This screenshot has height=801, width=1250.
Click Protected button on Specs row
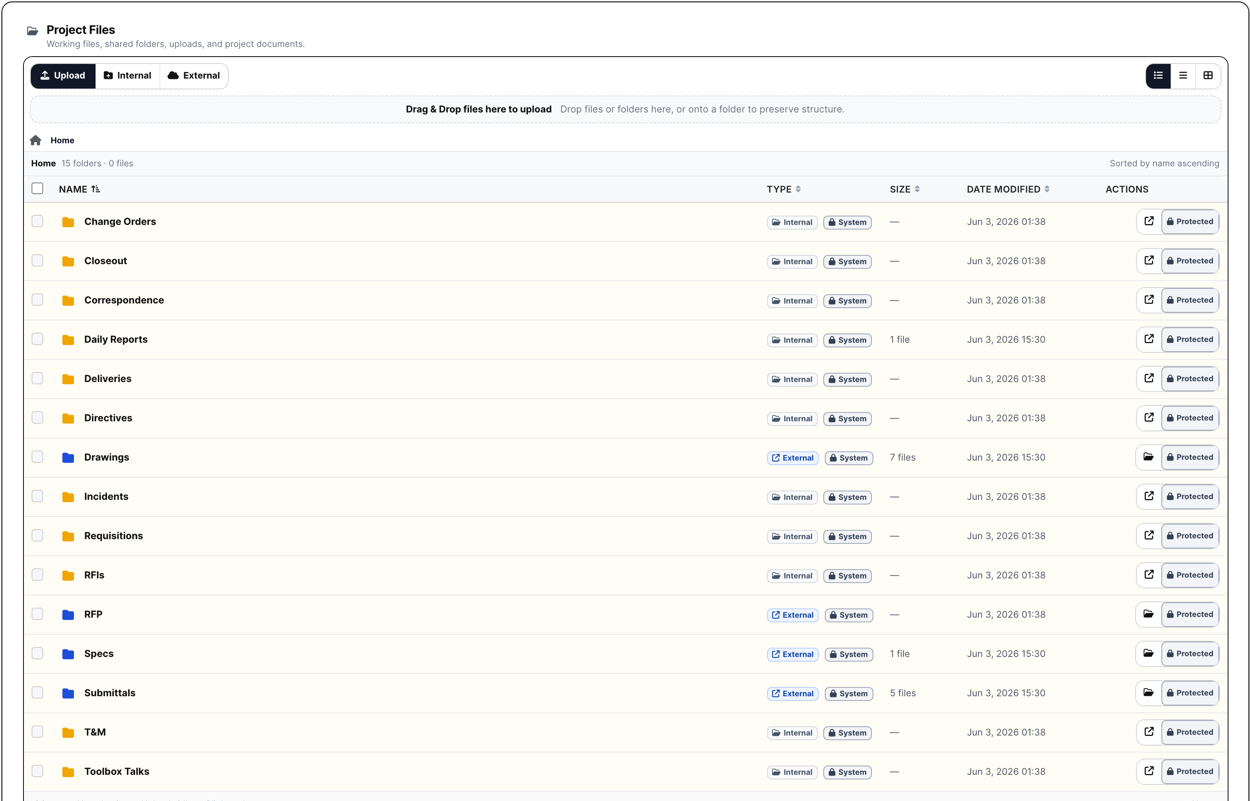pos(1190,653)
